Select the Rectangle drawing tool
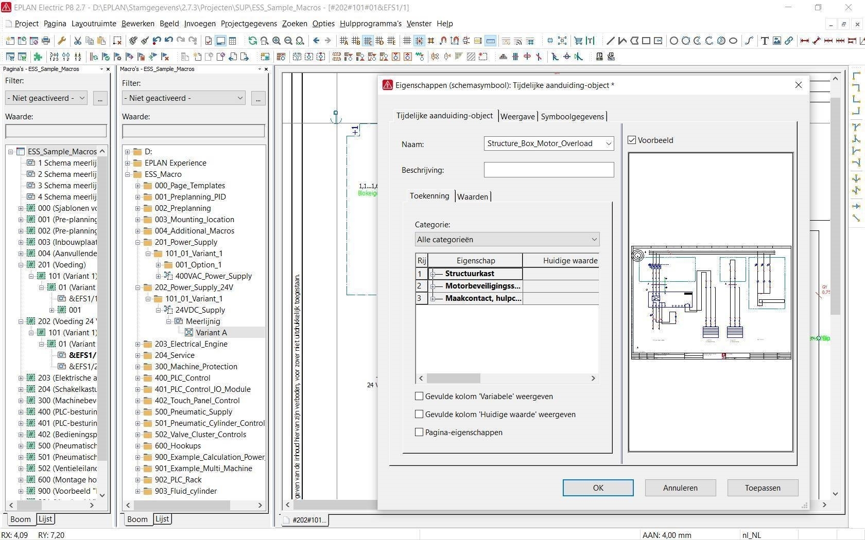 pos(646,41)
